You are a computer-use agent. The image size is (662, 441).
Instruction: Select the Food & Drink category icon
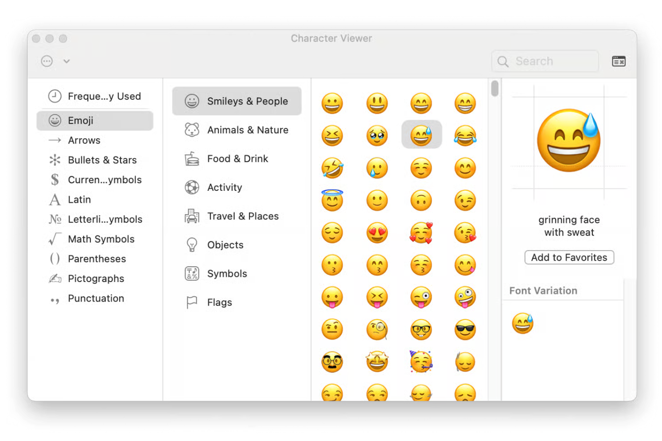(191, 159)
